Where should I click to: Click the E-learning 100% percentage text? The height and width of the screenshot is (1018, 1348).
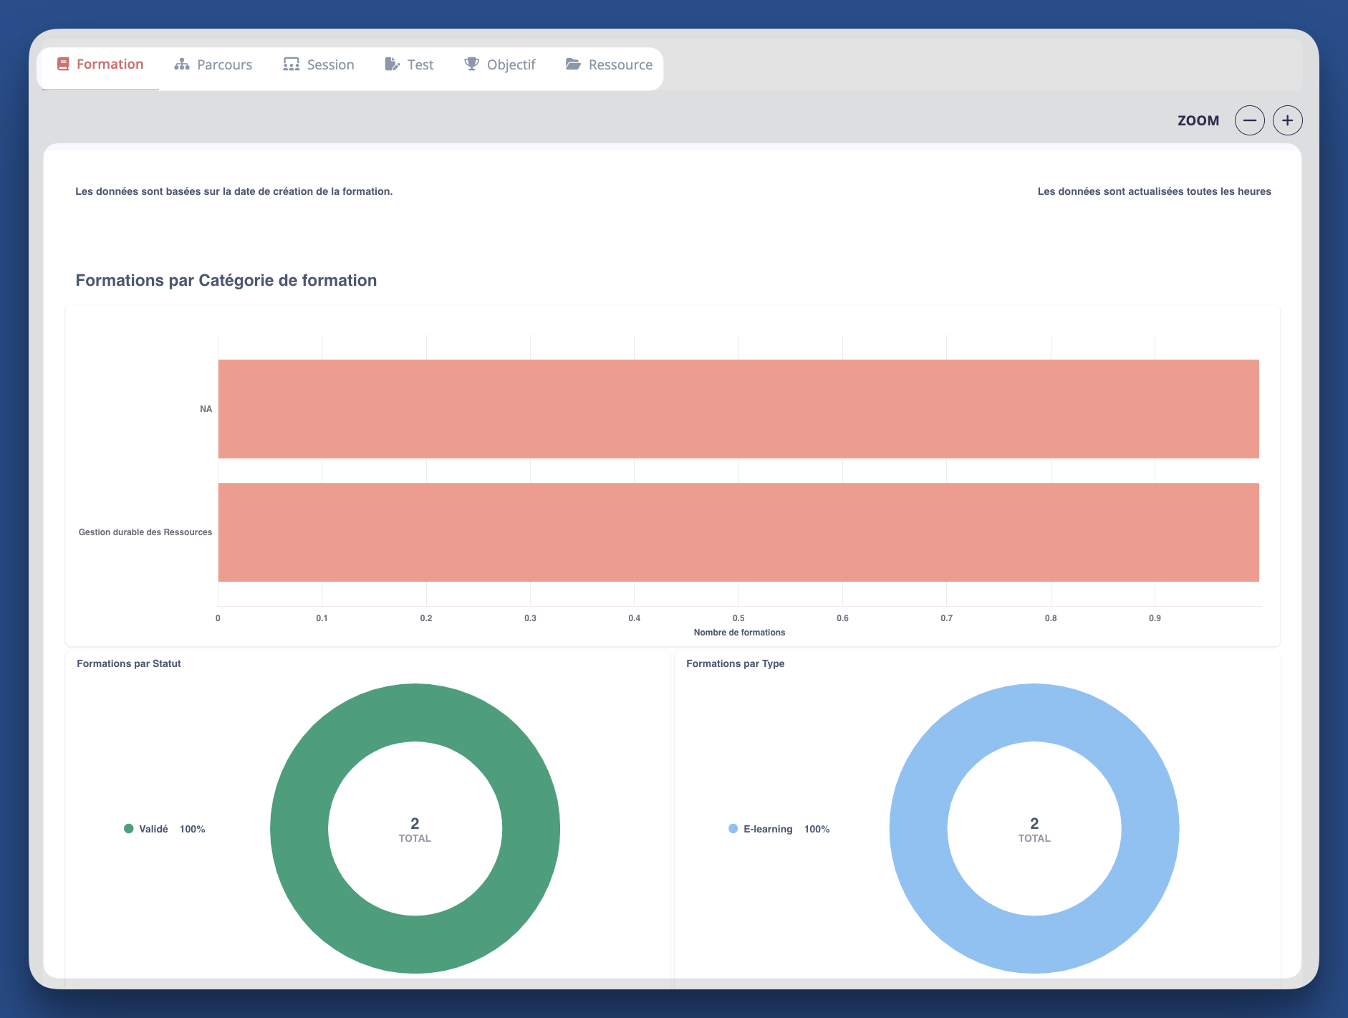[x=816, y=829]
